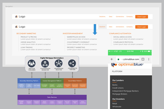This screenshot has width=164, height=109.
Task: Select Connections in the top navigation bar
Action: pos(120,17)
